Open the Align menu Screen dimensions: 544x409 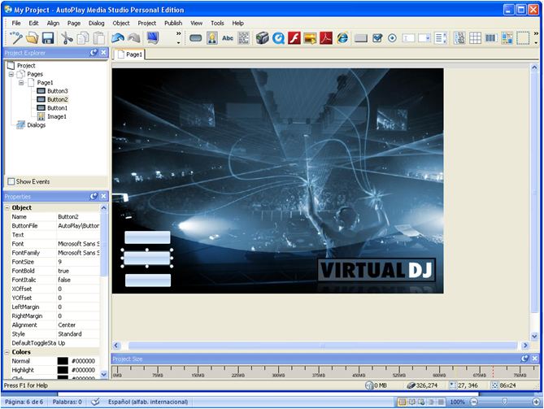53,24
